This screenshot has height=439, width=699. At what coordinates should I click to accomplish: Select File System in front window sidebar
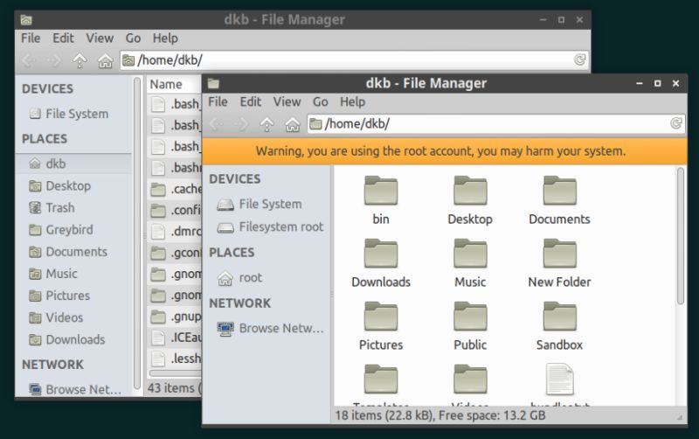tap(266, 204)
